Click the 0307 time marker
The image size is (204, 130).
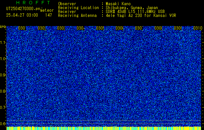tap(139, 28)
